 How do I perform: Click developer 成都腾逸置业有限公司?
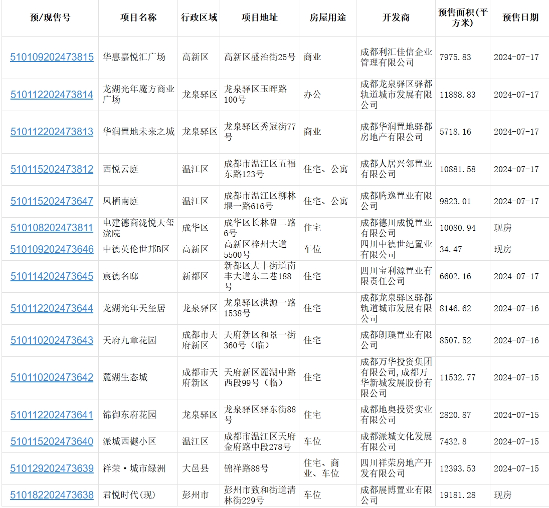coord(397,201)
